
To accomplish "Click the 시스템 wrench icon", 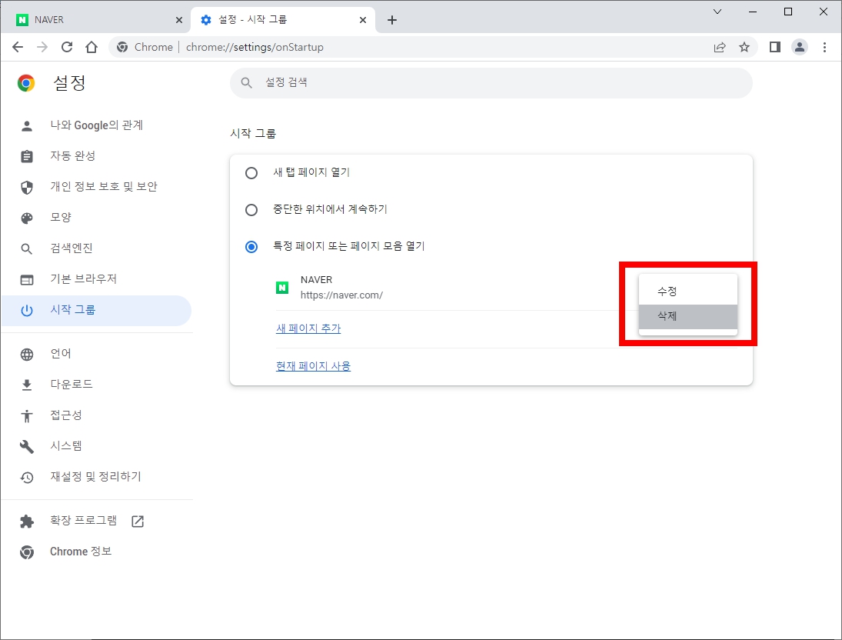I will click(x=27, y=445).
